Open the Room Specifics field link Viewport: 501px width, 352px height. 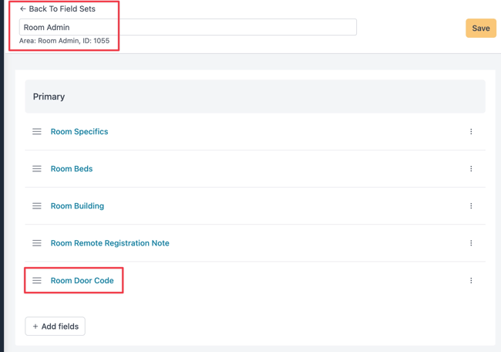tap(79, 132)
